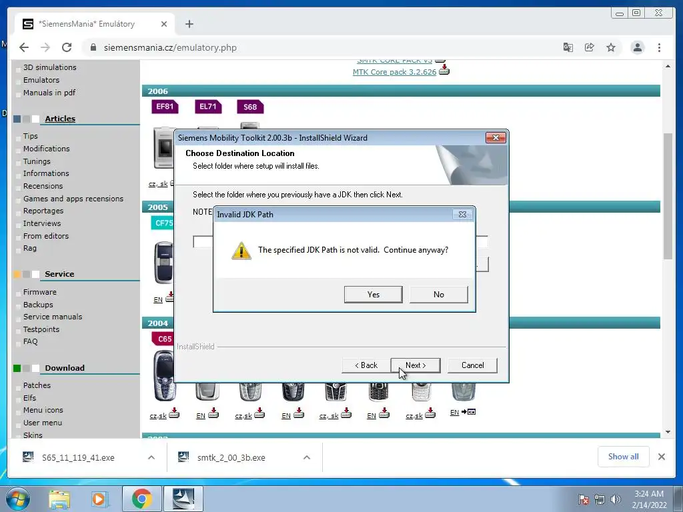The width and height of the screenshot is (683, 512).
Task: Open a new Chrome tab
Action: coord(189,24)
